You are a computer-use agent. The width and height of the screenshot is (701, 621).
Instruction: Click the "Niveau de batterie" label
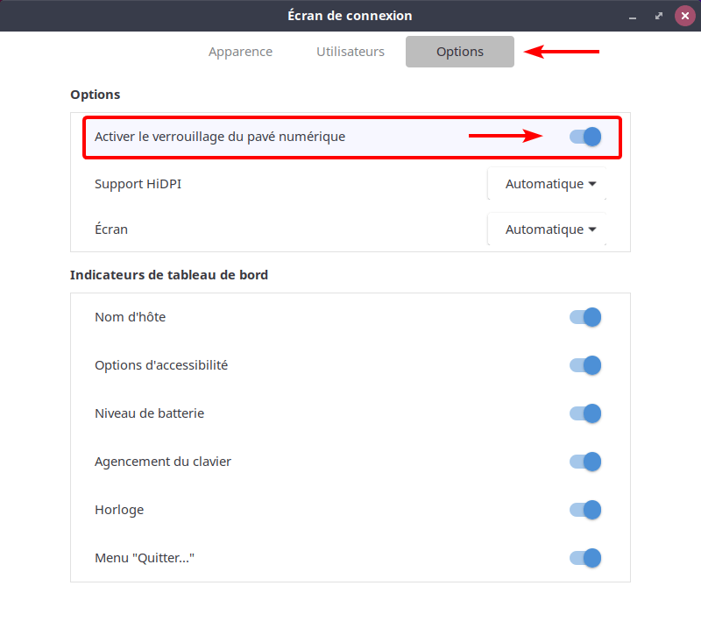pyautogui.click(x=149, y=413)
